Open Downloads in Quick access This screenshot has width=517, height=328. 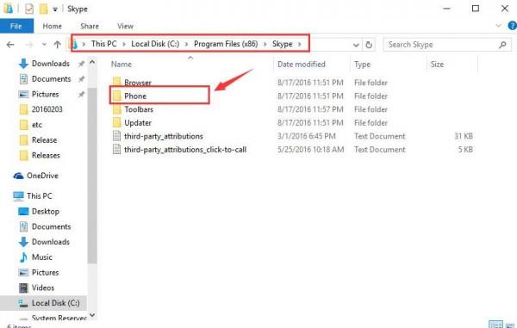pos(51,64)
